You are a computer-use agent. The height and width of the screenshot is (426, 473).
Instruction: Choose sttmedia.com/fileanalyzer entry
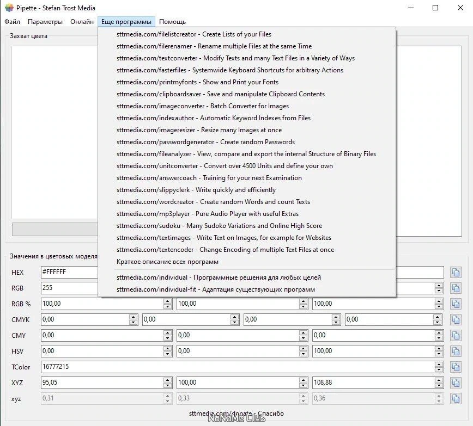point(247,154)
